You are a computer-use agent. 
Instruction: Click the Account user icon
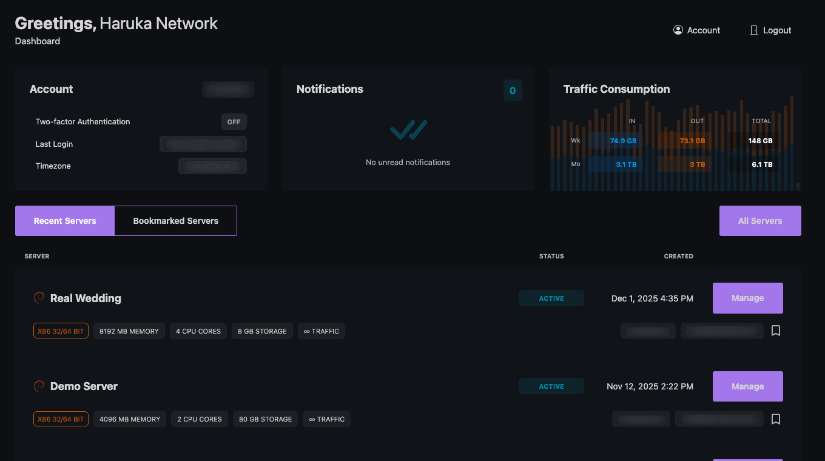[x=678, y=30]
